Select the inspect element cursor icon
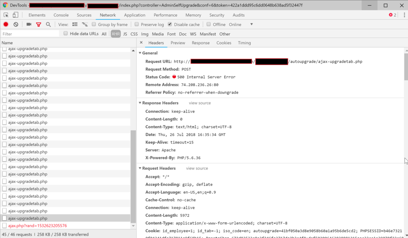 (x=6, y=14)
